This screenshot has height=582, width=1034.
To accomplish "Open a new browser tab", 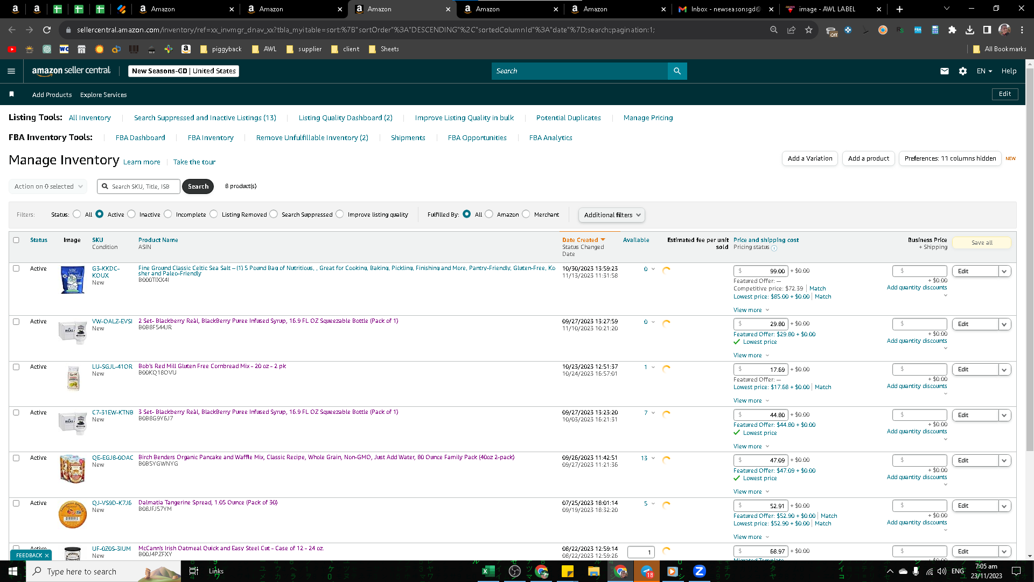I will coord(899,9).
